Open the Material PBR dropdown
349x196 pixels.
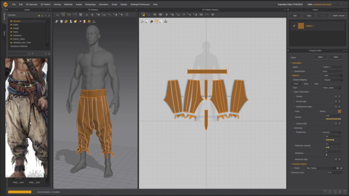(333, 76)
